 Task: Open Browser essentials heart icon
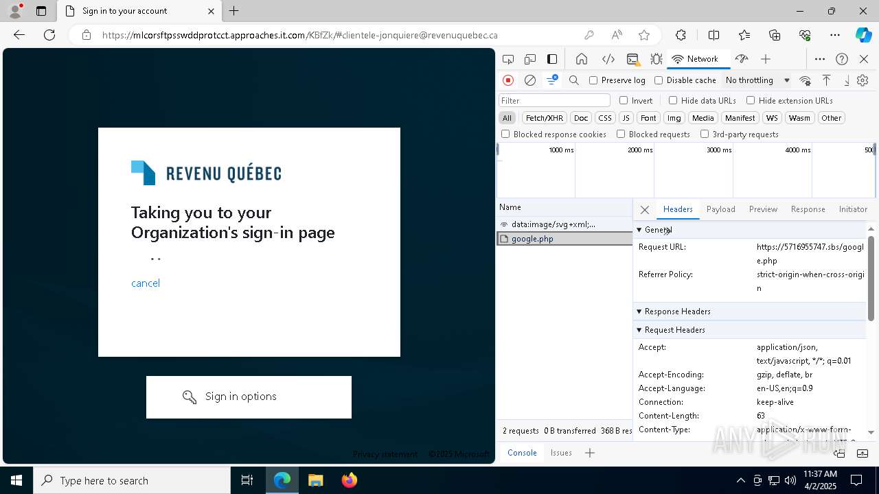click(805, 35)
